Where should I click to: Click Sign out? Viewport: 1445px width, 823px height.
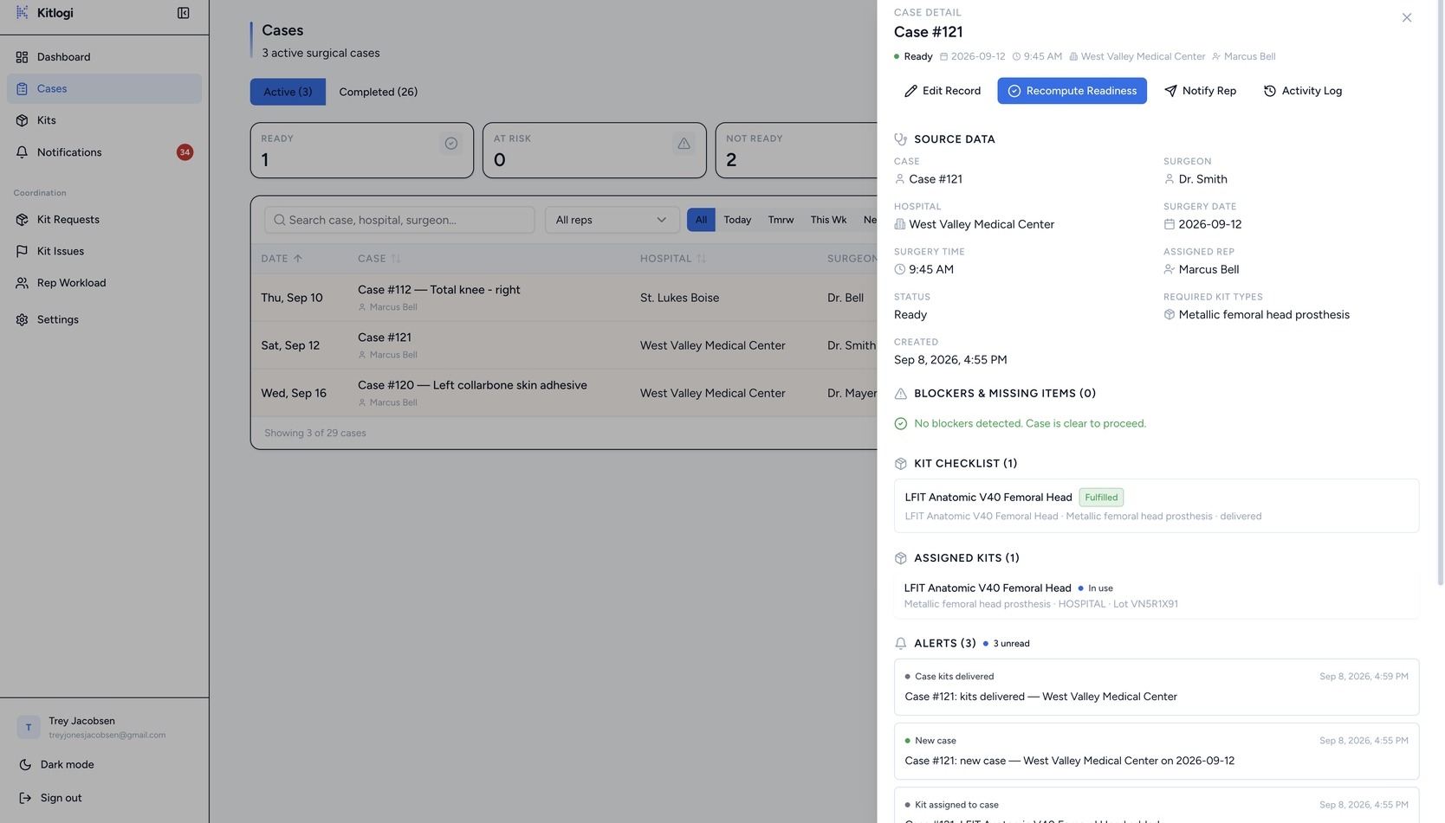104,798
